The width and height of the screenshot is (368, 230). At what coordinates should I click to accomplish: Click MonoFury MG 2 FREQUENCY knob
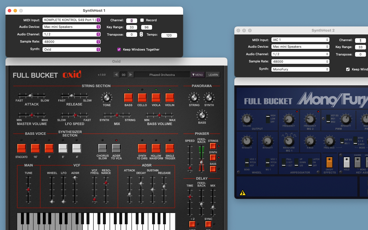[310, 119]
